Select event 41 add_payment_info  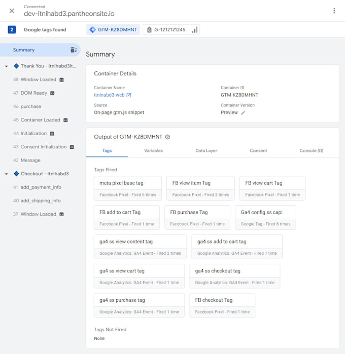click(38, 187)
